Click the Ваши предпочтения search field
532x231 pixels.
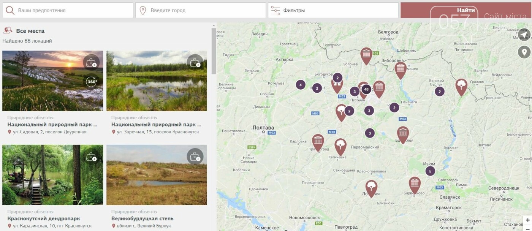68,11
